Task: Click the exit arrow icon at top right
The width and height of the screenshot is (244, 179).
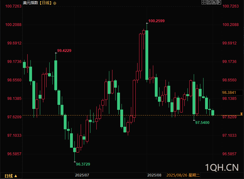Action: click(x=219, y=2)
